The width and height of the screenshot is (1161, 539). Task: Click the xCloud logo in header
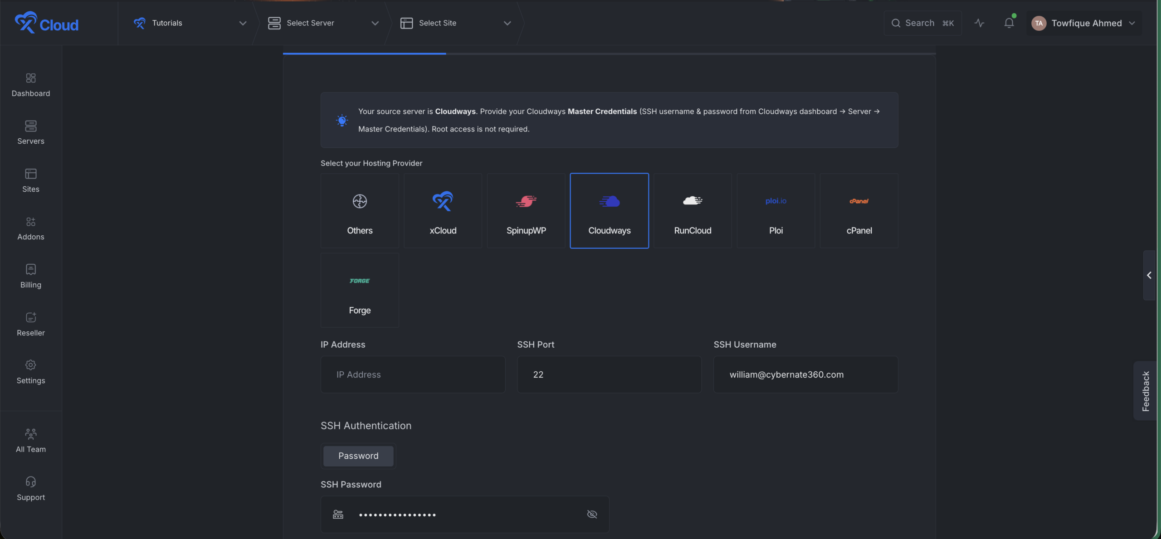point(46,23)
